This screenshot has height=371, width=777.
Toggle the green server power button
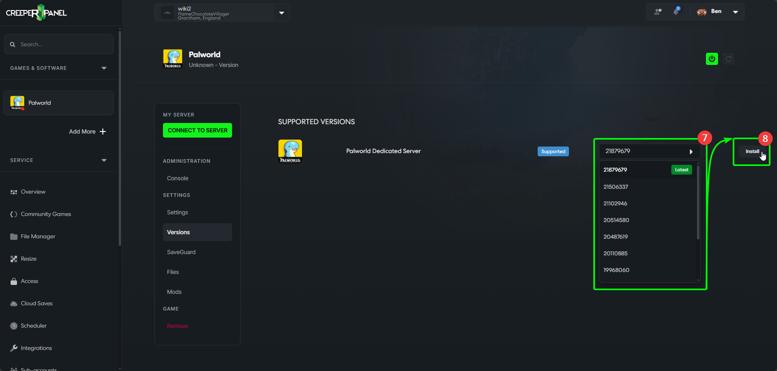point(712,58)
